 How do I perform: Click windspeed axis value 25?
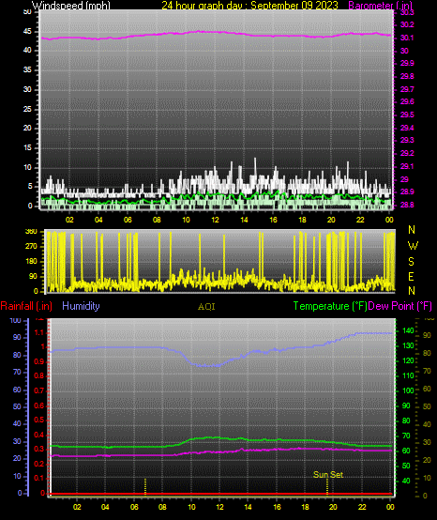click(27, 109)
